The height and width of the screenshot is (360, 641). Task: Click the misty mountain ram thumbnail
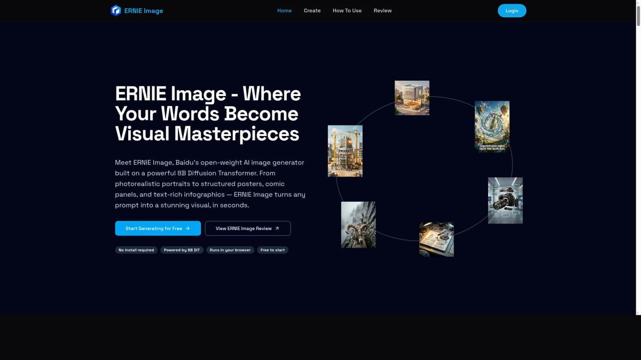358,225
